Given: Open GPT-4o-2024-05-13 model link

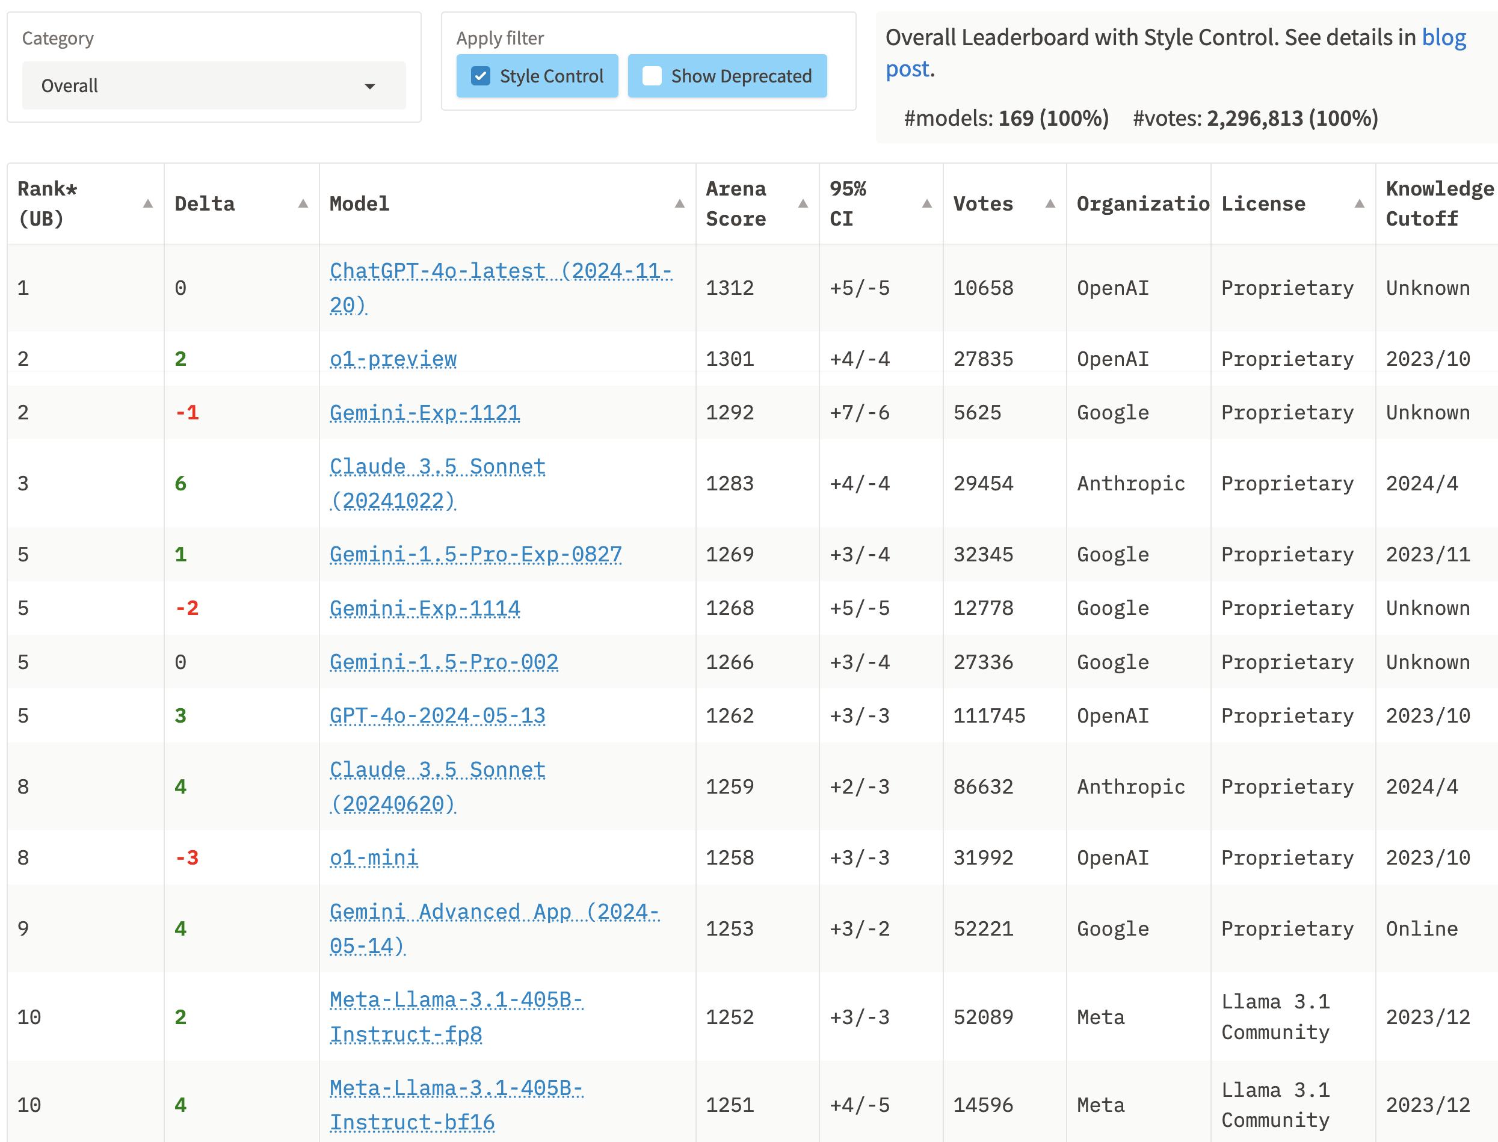Looking at the screenshot, I should pyautogui.click(x=437, y=716).
